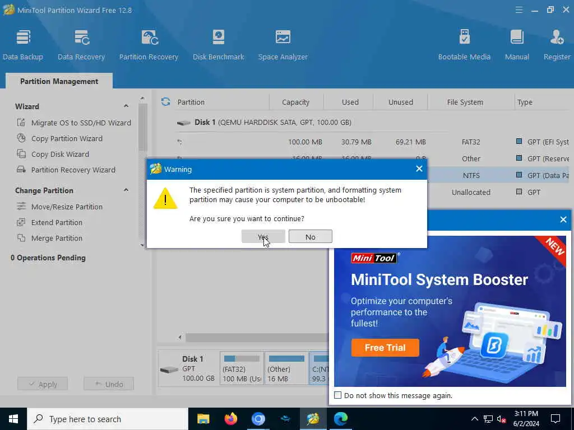The image size is (574, 430).
Task: Select the FAT32 partition row
Action: click(x=373, y=142)
